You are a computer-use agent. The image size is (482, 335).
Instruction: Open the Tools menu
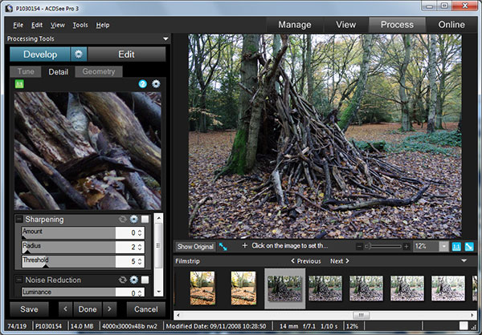point(80,25)
